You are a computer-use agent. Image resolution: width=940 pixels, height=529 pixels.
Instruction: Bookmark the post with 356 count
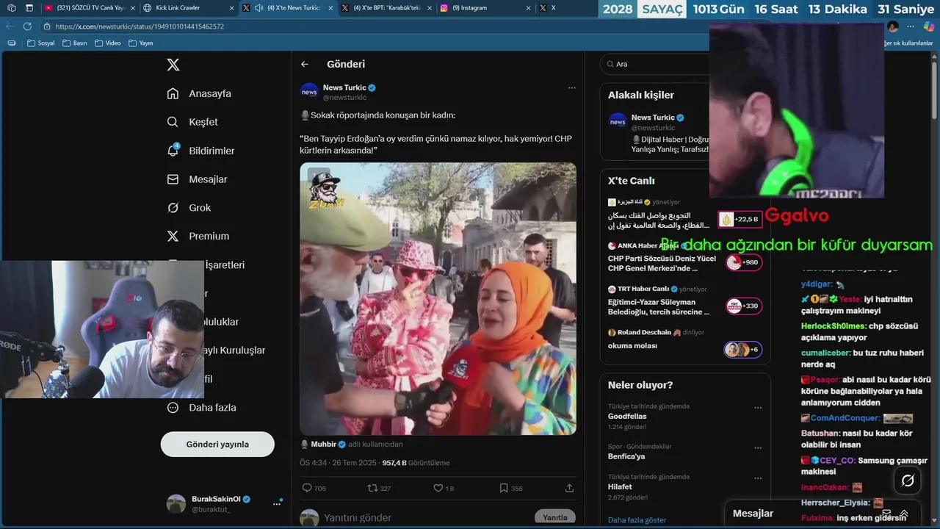click(x=511, y=488)
